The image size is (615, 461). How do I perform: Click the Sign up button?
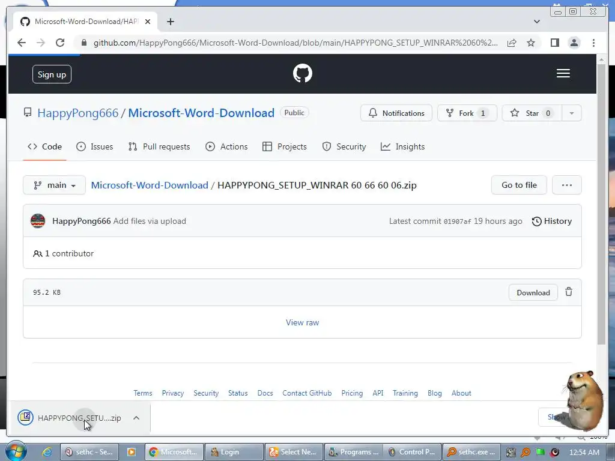pyautogui.click(x=52, y=74)
